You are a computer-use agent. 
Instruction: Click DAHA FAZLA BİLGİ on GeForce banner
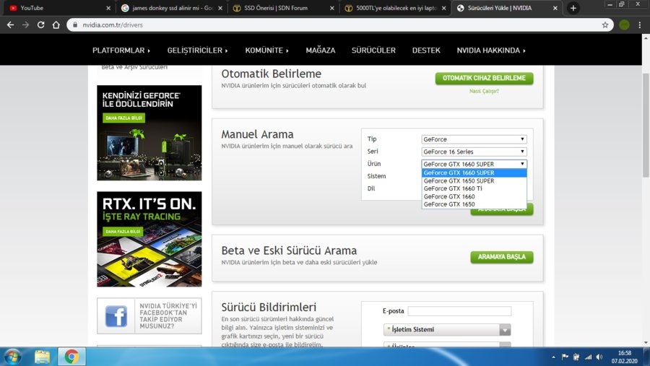(123, 118)
